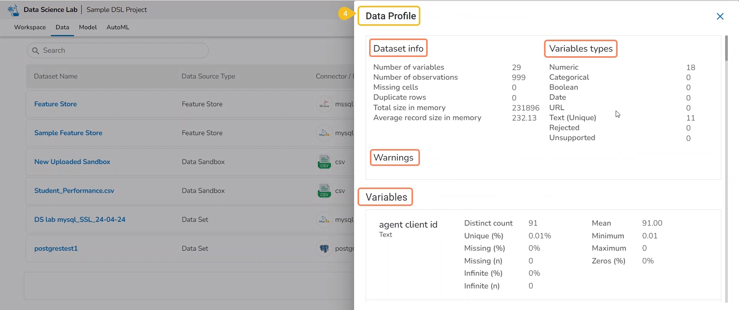This screenshot has height=310, width=739.
Task: Click the Dataset Name column header
Action: click(55, 76)
